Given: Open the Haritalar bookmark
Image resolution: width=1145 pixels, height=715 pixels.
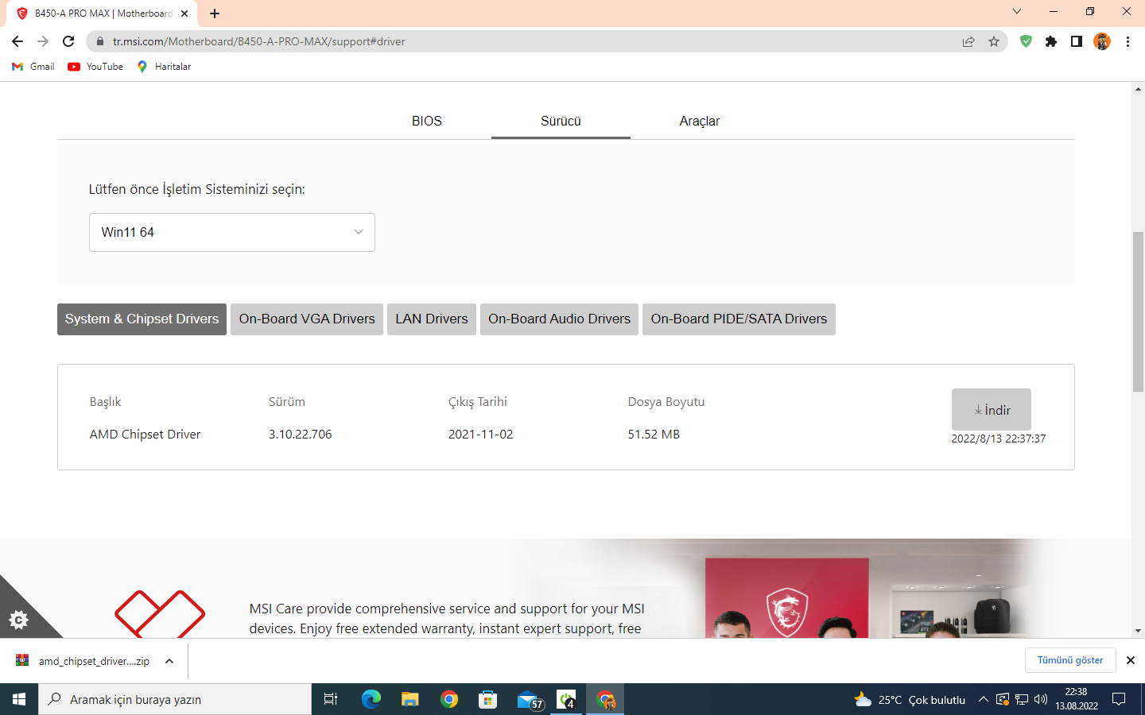Looking at the screenshot, I should (164, 67).
